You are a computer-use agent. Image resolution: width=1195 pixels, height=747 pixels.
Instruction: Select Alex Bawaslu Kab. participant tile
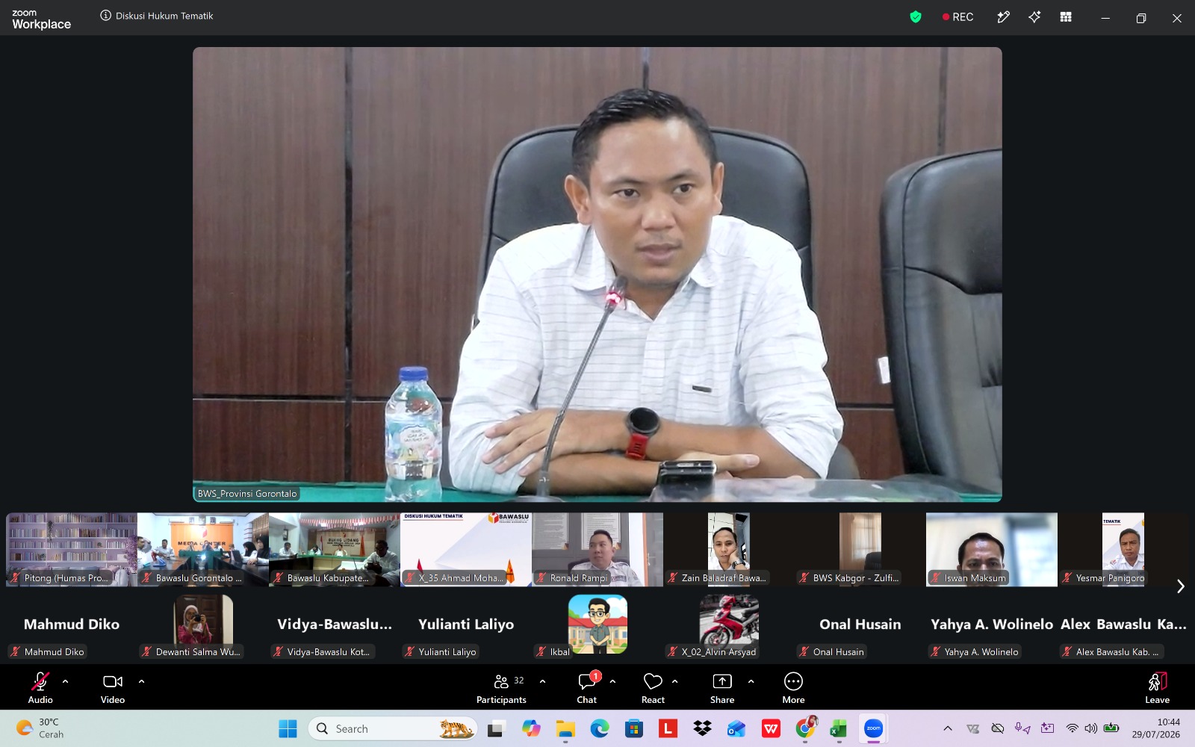1123,626
